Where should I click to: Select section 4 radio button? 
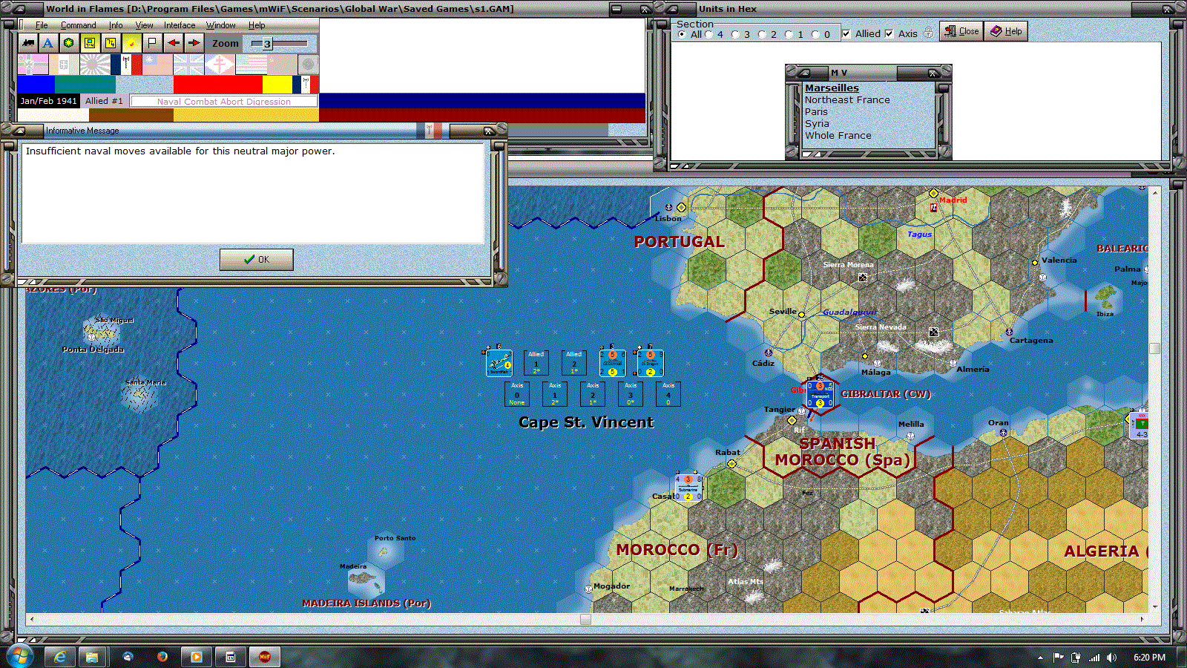tap(708, 34)
